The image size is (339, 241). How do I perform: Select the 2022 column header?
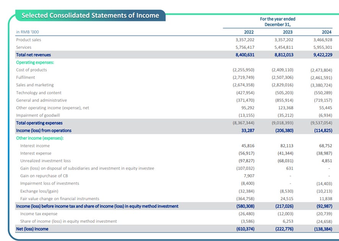(x=249, y=32)
